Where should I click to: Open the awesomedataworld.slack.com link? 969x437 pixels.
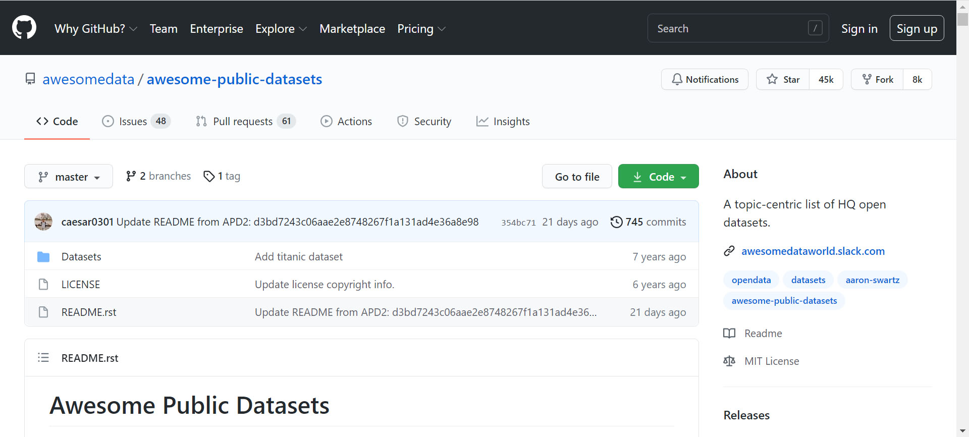813,251
